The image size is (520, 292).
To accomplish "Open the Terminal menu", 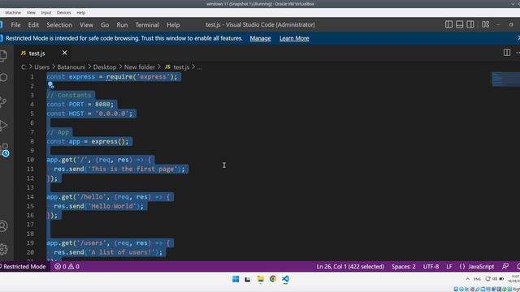I will point(147,25).
